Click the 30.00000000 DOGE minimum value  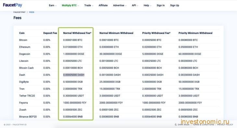pyautogui.click(x=111, y=54)
